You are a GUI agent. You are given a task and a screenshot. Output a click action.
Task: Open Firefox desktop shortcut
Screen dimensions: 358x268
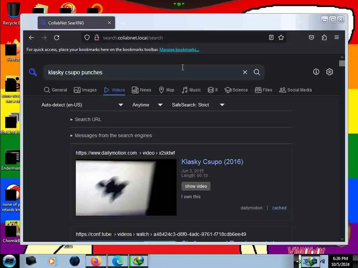click(13, 51)
